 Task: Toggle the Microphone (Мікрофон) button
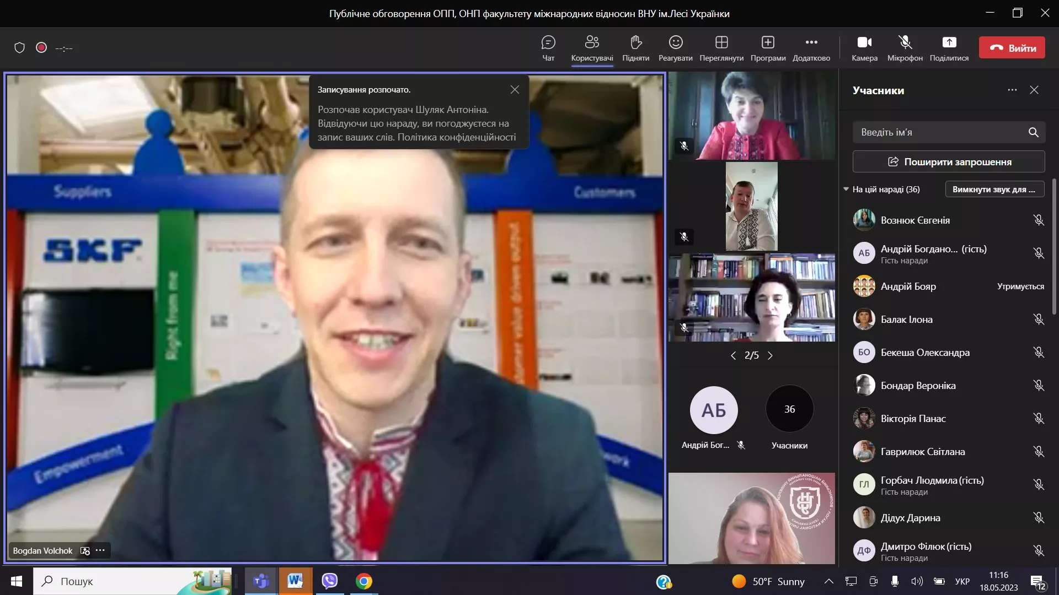tap(905, 42)
